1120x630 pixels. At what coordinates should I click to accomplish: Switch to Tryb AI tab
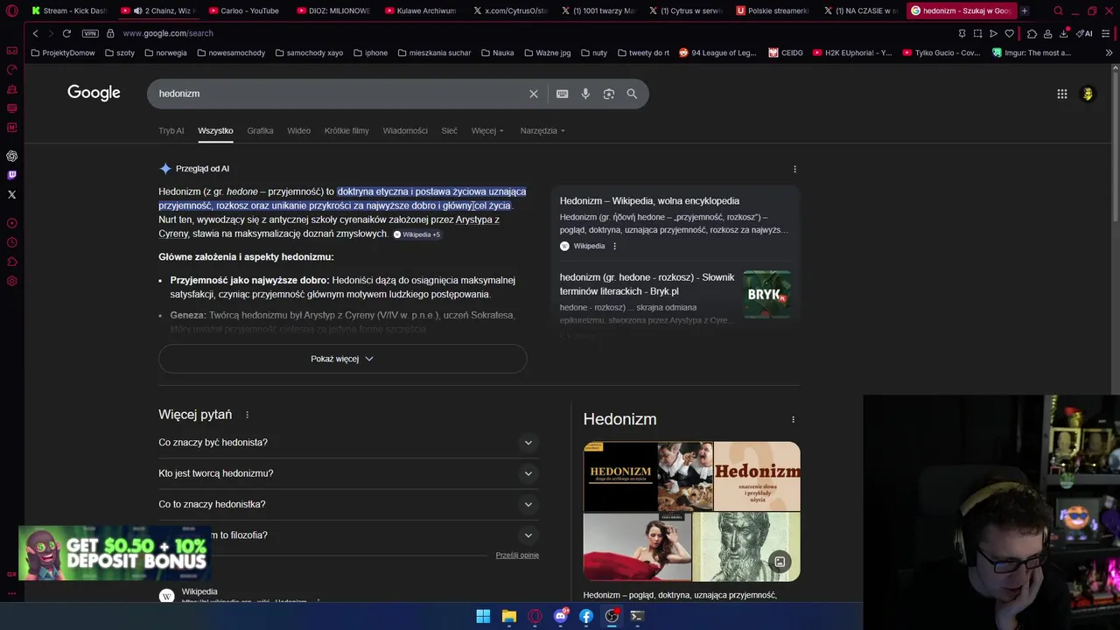(171, 130)
